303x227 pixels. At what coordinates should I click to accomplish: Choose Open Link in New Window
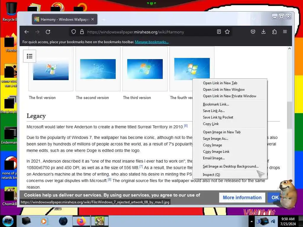(230, 90)
